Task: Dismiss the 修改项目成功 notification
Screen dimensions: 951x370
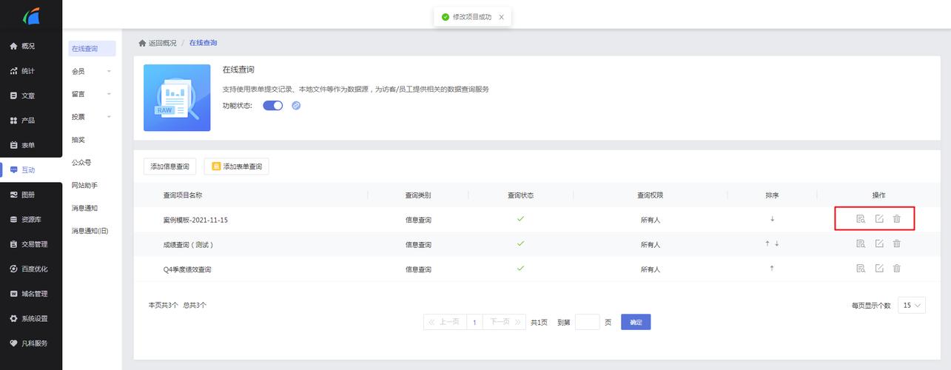Action: (501, 17)
